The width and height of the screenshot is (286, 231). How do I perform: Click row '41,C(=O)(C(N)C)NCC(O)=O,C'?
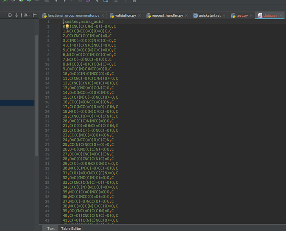(90, 221)
